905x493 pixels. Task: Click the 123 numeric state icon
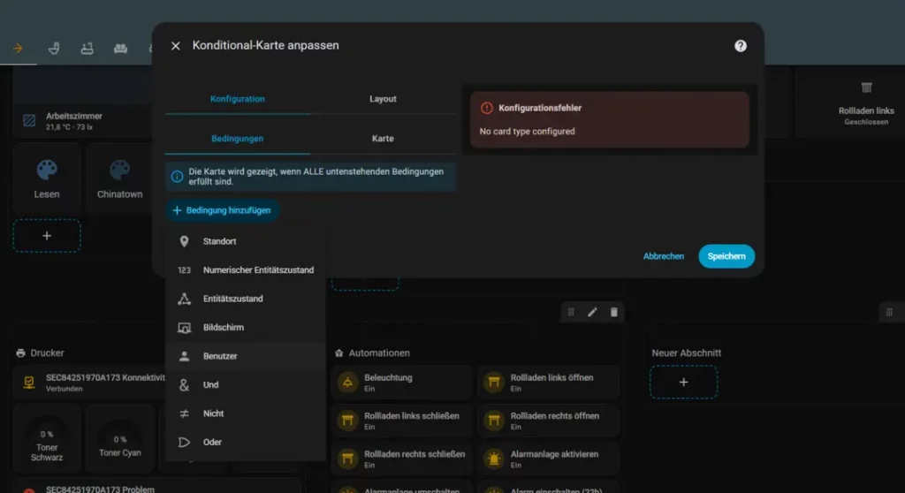184,270
